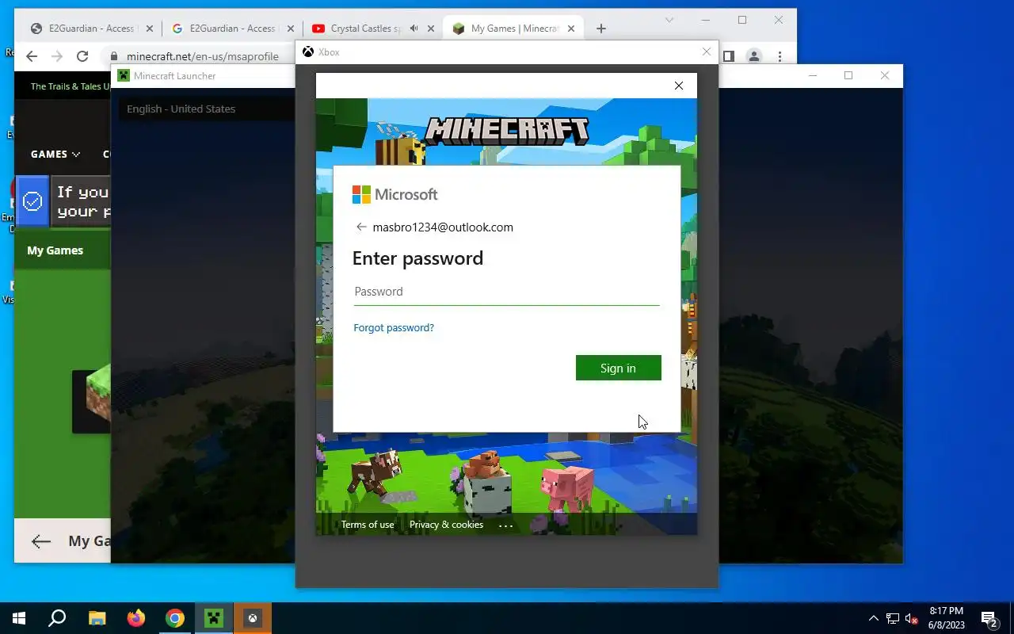Screen dimensions: 1014x634
Task: Click the Minecraft grass block thumbnail
Action: 91,402
